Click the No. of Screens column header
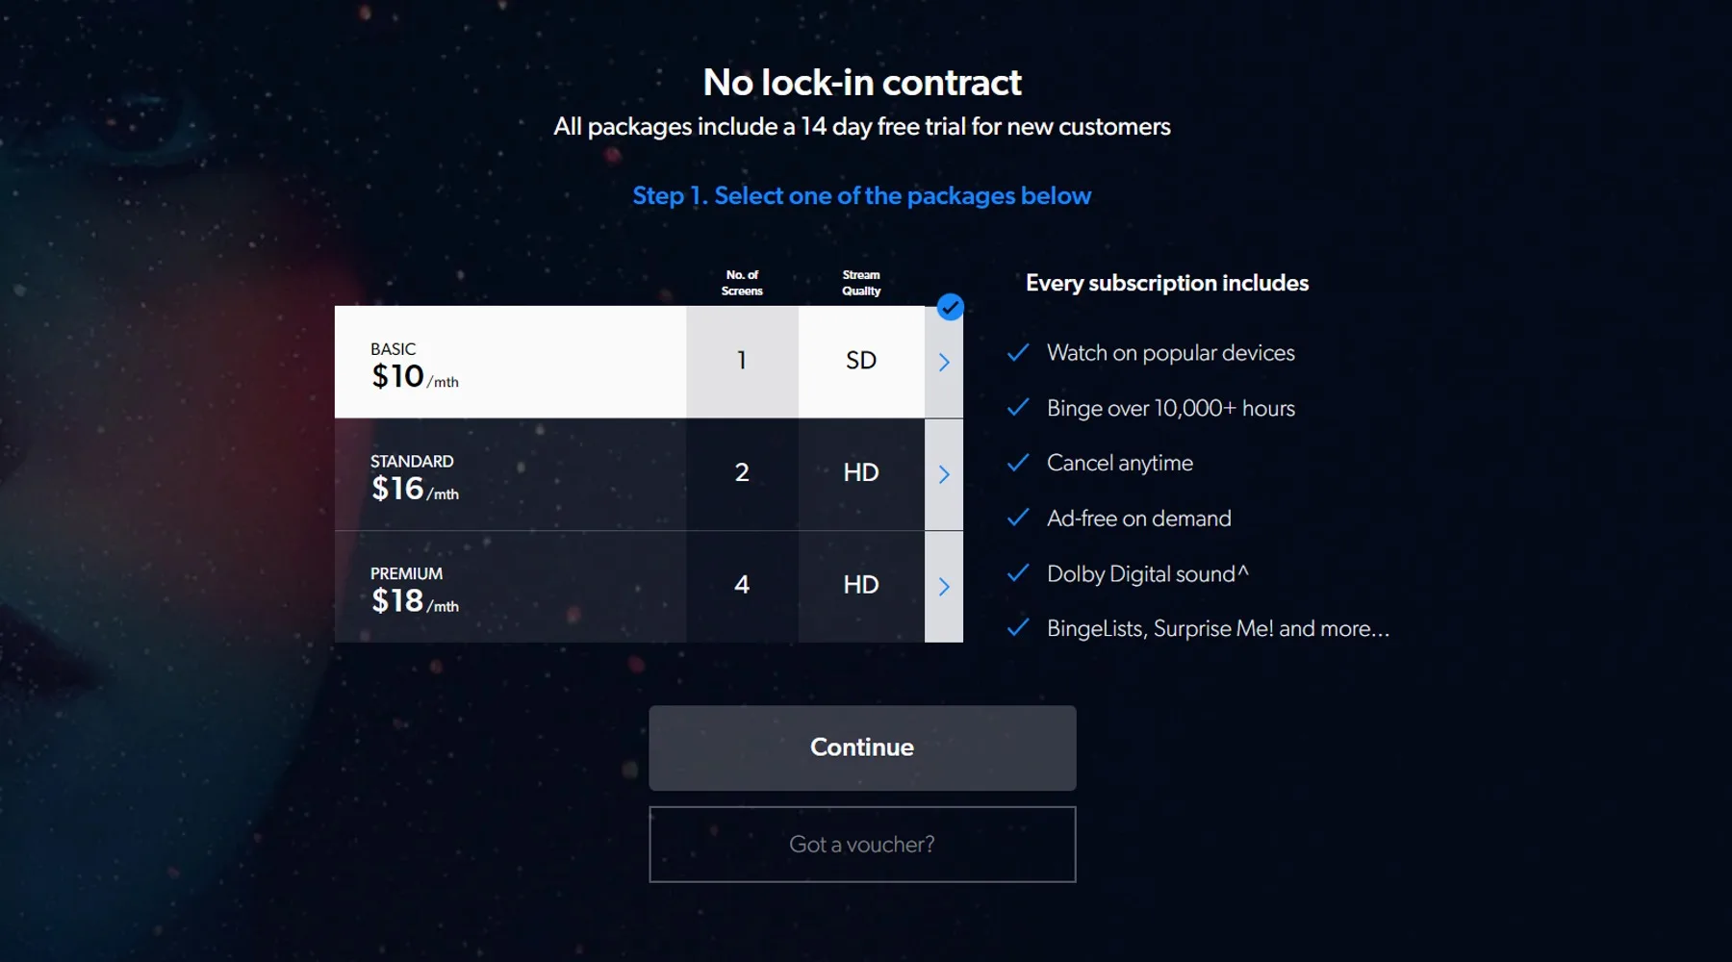 [742, 283]
